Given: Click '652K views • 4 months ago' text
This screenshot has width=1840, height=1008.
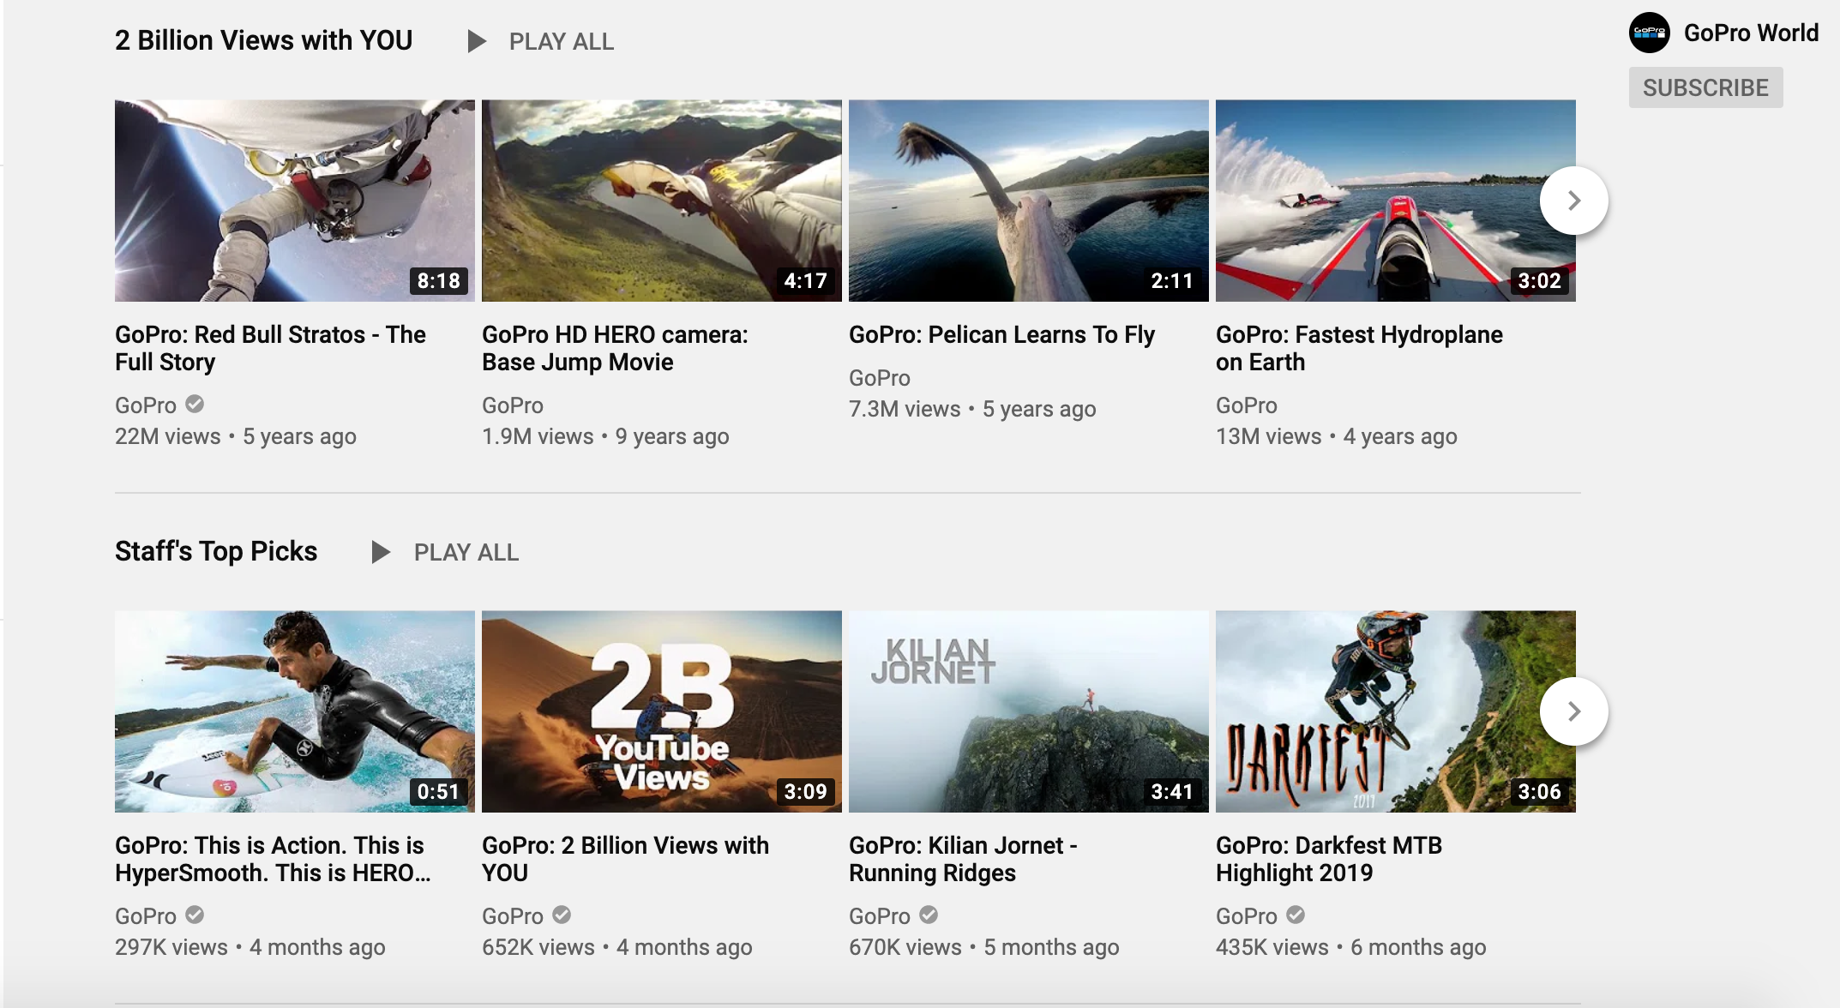Looking at the screenshot, I should (x=617, y=947).
